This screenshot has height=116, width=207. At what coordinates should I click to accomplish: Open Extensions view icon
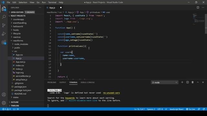click(x=4, y=42)
